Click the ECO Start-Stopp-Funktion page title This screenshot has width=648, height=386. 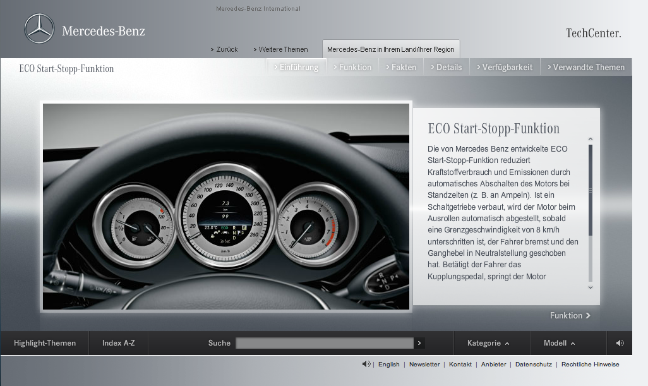(66, 69)
